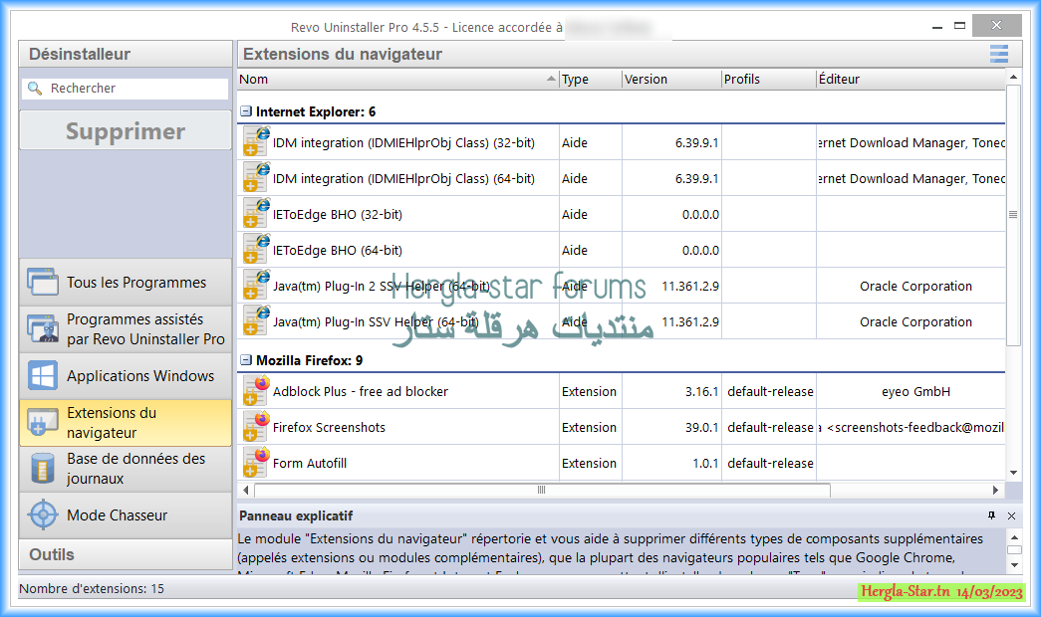Select IDM integration (IDMIEHlprObj Class) (32-bit)
1041x617 pixels.
click(403, 142)
